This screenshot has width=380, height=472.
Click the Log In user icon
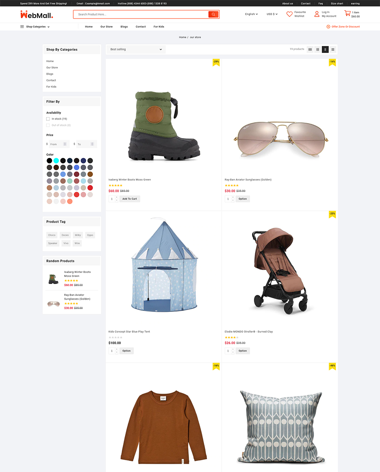tap(317, 14)
